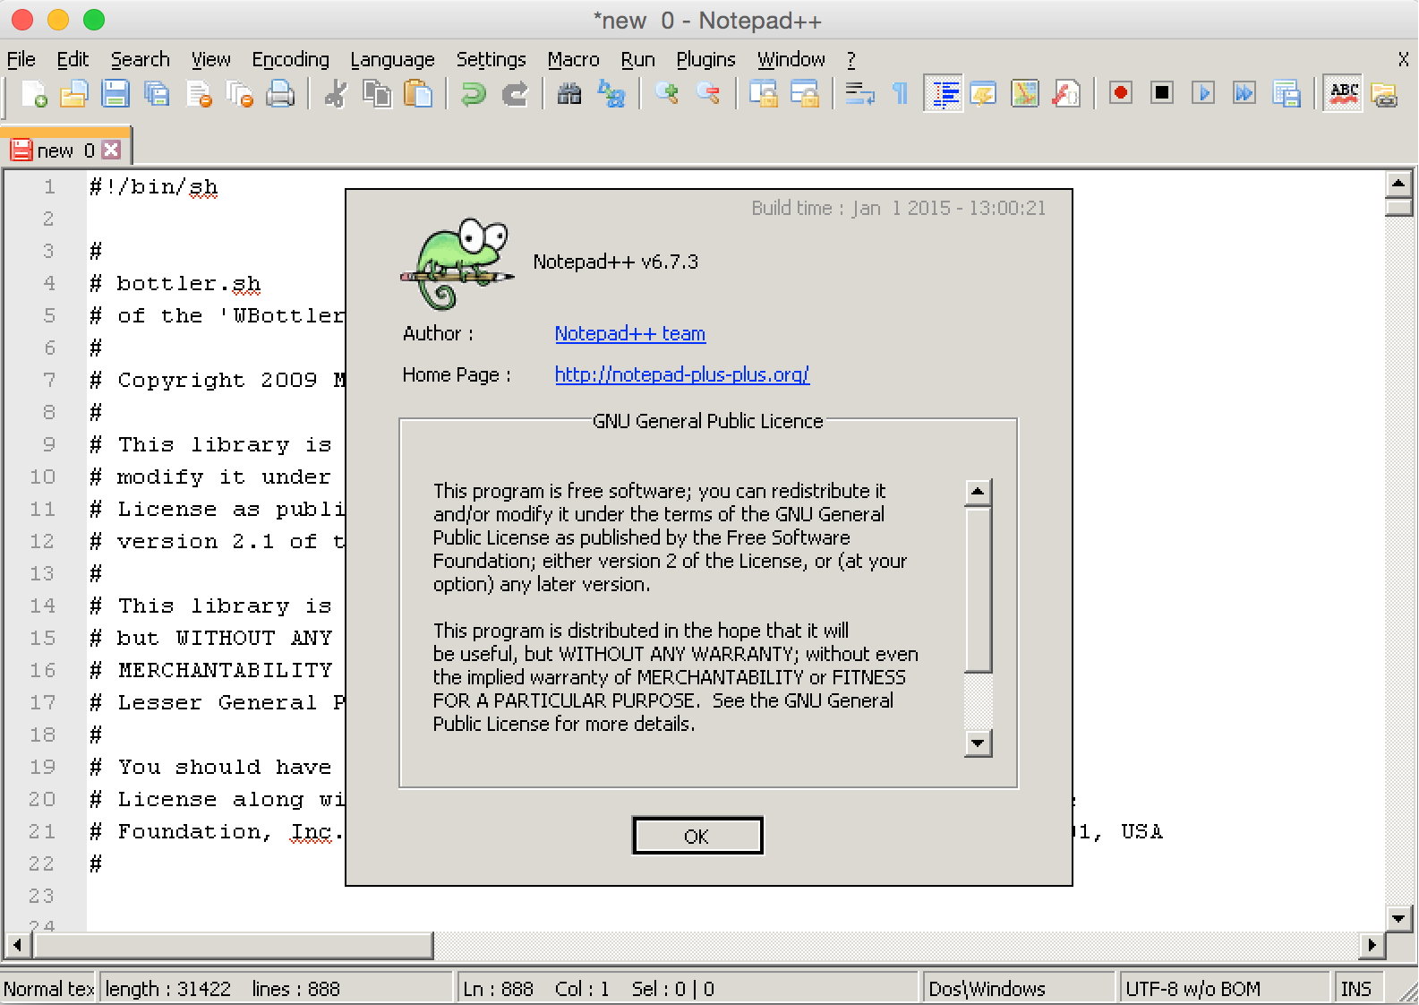
Task: Click the editor horizontal scrollbar left arrow
Action: click(17, 945)
